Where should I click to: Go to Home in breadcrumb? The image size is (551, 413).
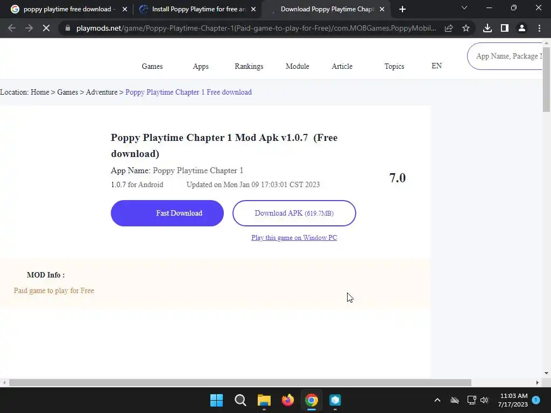click(40, 92)
